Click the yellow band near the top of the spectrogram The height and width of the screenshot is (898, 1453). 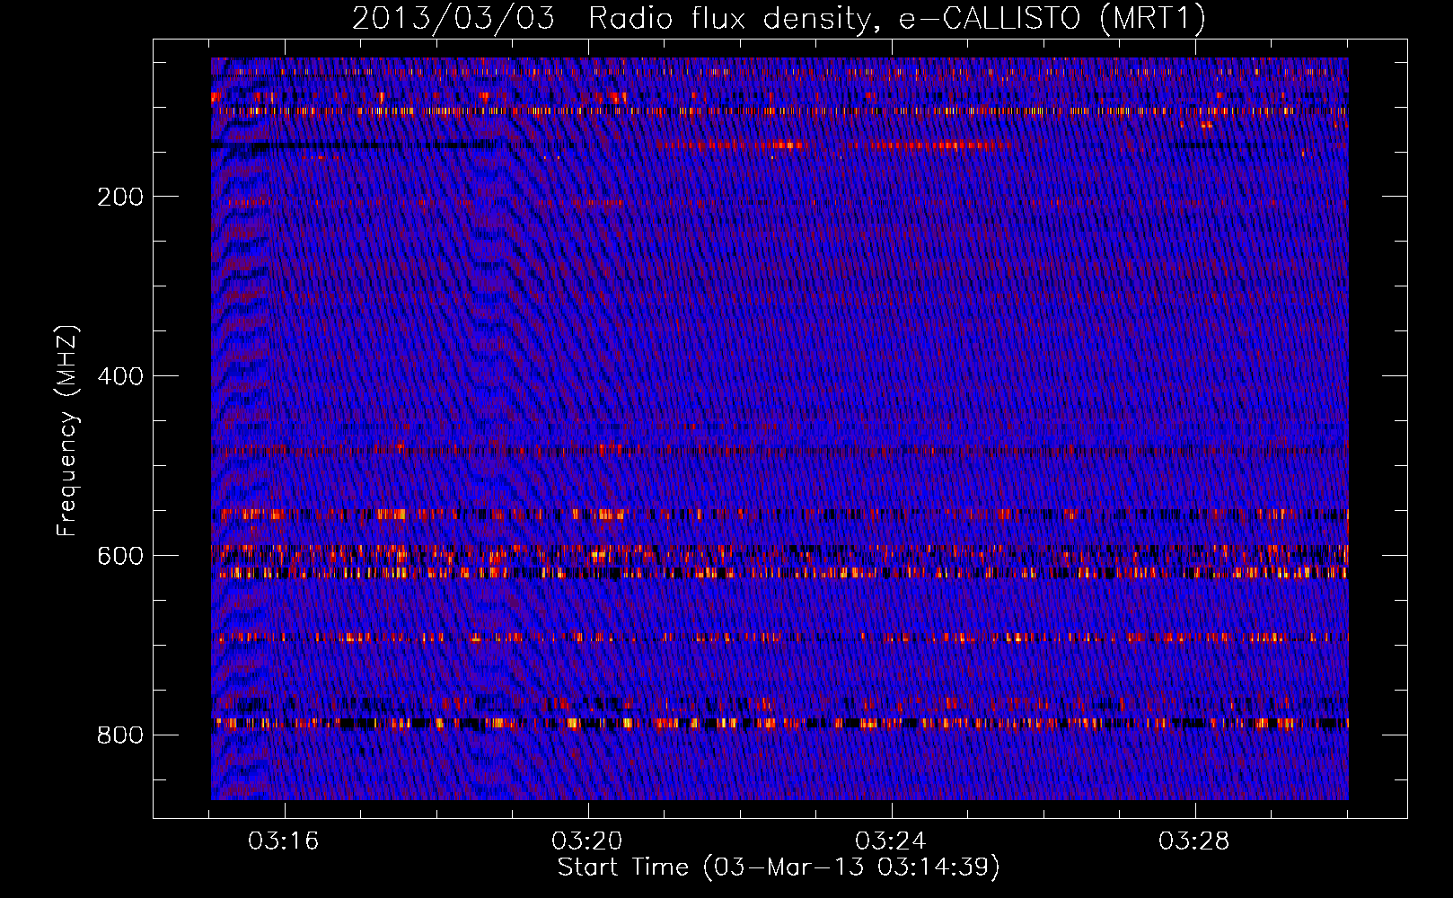click(x=779, y=111)
